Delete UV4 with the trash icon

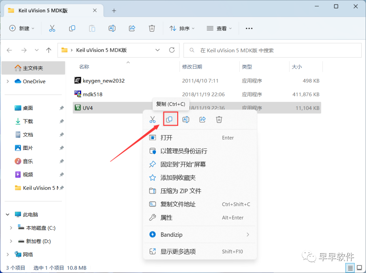tap(219, 119)
